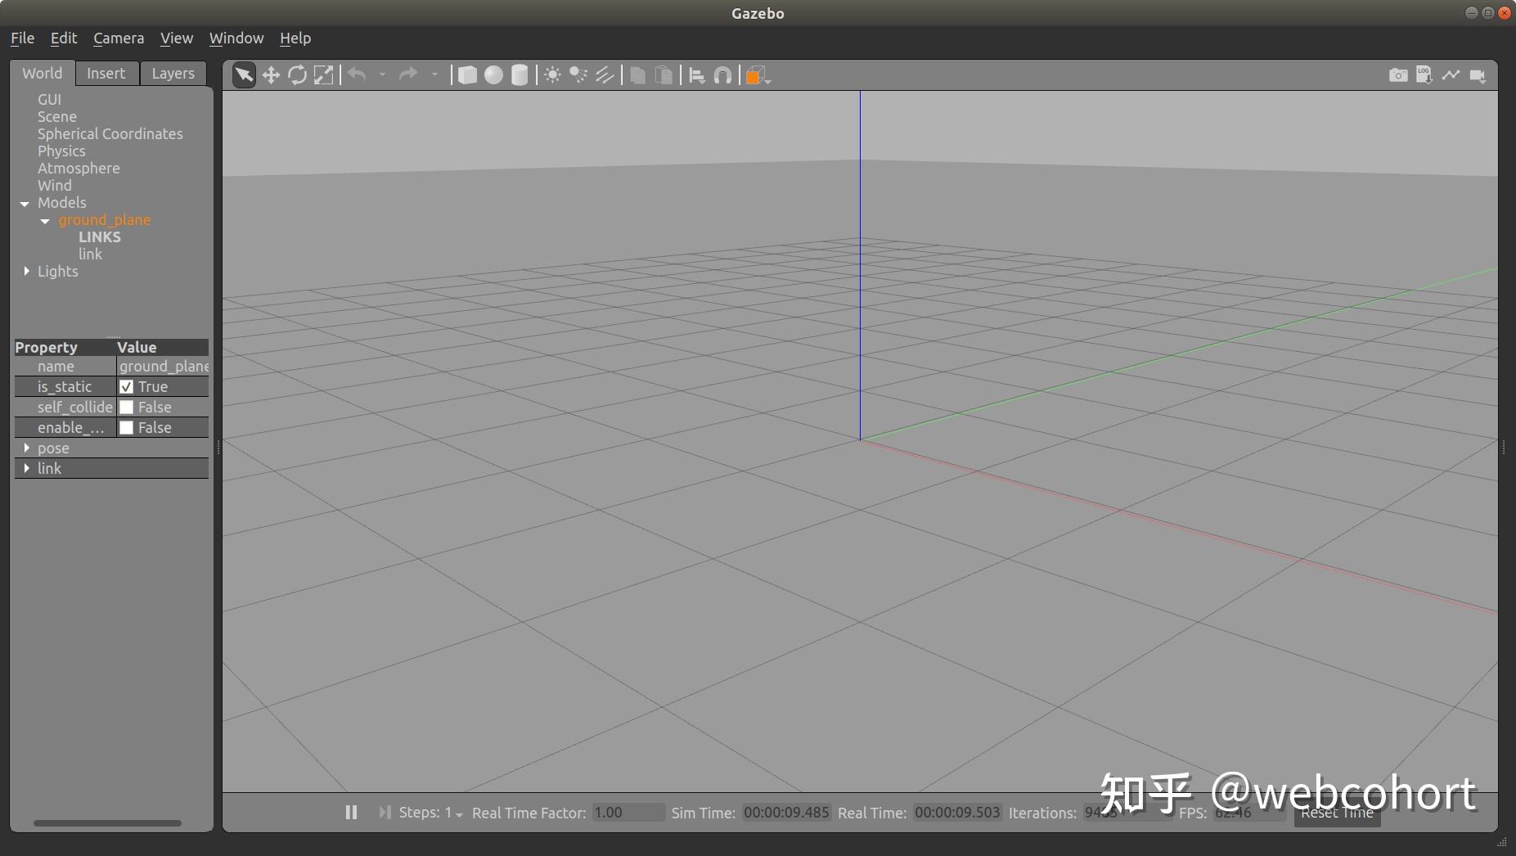
Task: Select the rotate mode tool
Action: tap(297, 74)
